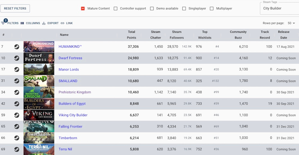Image resolution: width=299 pixels, height=155 pixels.
Task: Click the Steam icon in the Timberborn row
Action: pos(17,138)
